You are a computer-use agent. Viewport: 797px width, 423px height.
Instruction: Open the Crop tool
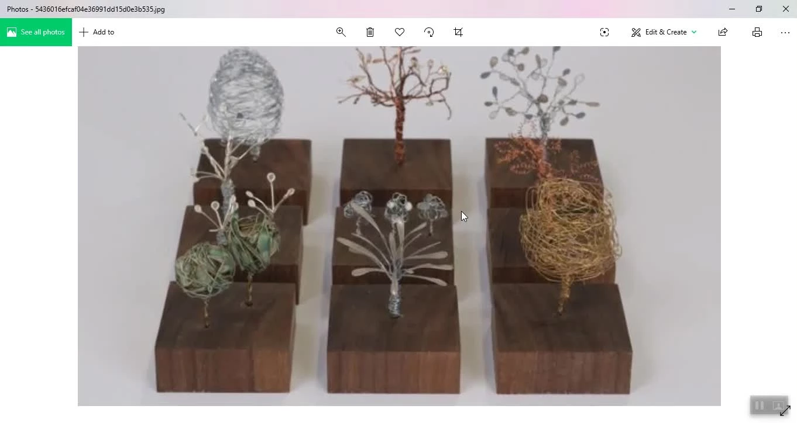[x=458, y=32]
